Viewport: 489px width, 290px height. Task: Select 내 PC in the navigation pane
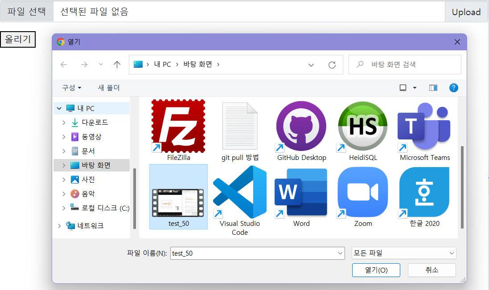pyautogui.click(x=86, y=108)
